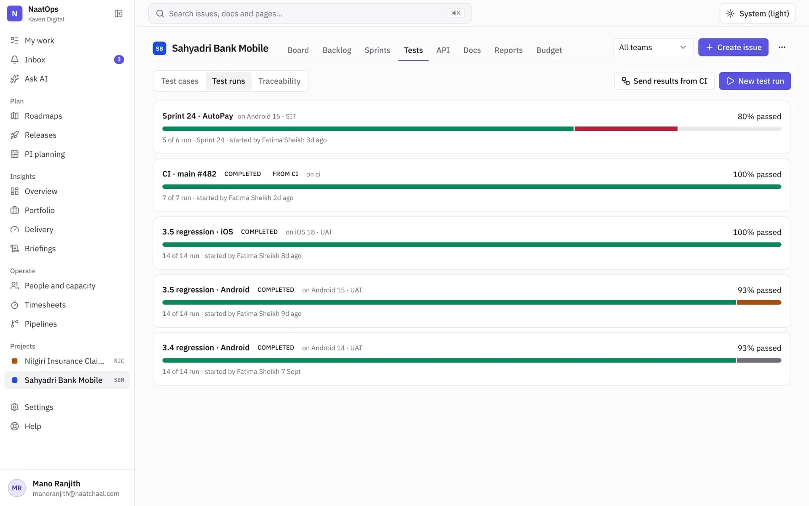809x506 pixels.
Task: Click Send results from CI
Action: coord(664,81)
